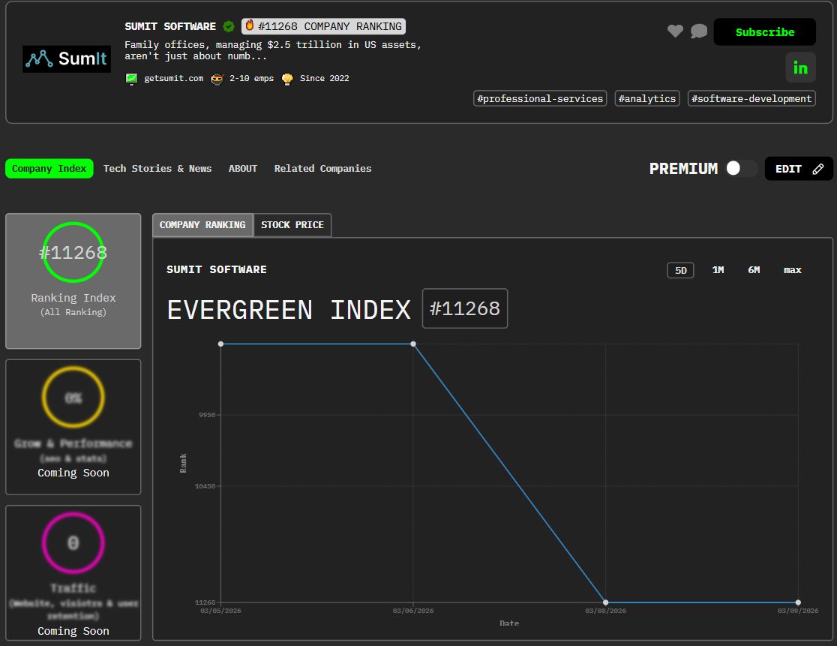
Task: Click the yellow Grow & Performance circle
Action: [x=73, y=398]
